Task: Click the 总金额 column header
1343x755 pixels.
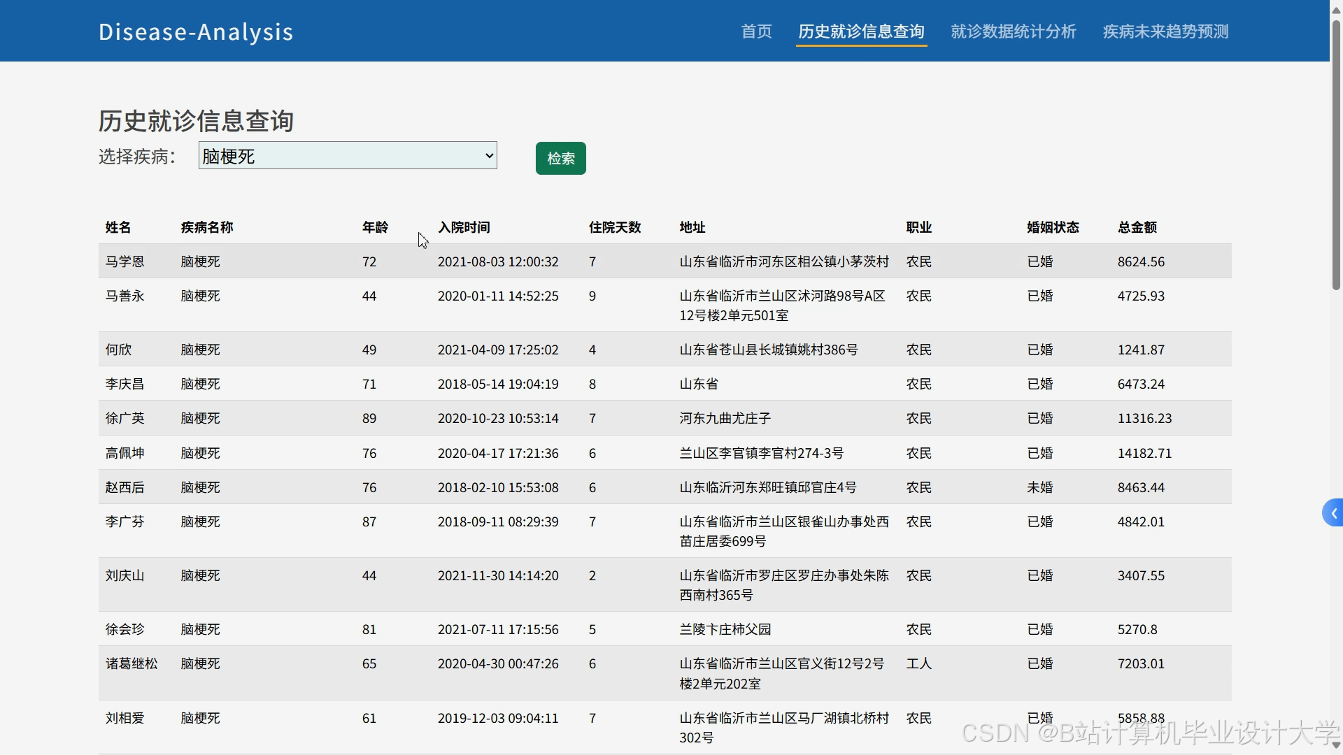Action: coord(1137,227)
